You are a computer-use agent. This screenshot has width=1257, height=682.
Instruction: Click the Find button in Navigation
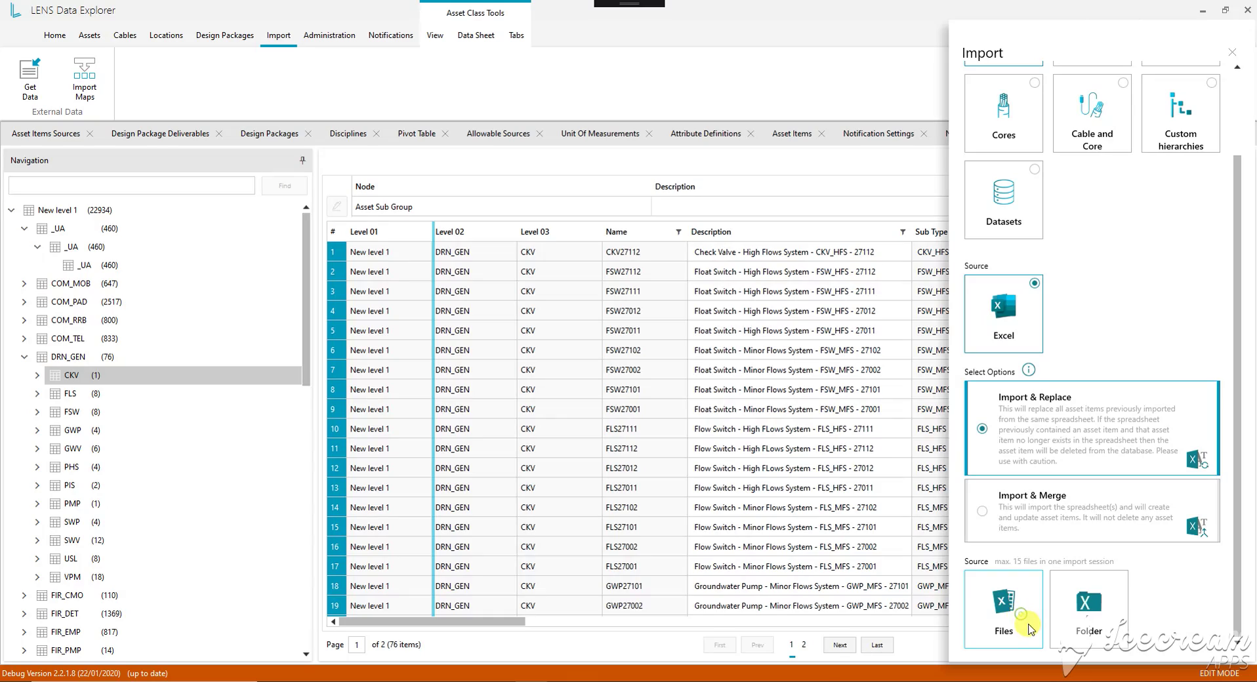coord(285,186)
